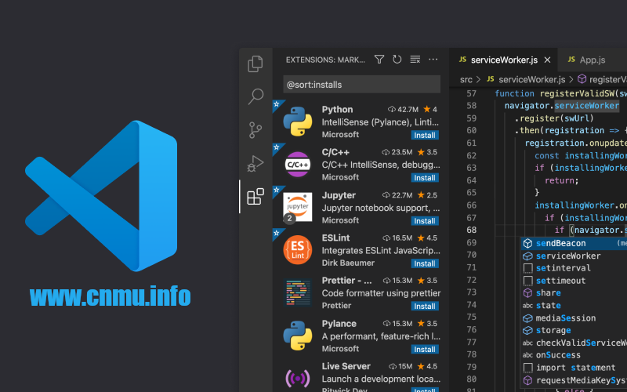The width and height of the screenshot is (627, 392).
Task: Select import statement suggestion
Action: pos(574,368)
